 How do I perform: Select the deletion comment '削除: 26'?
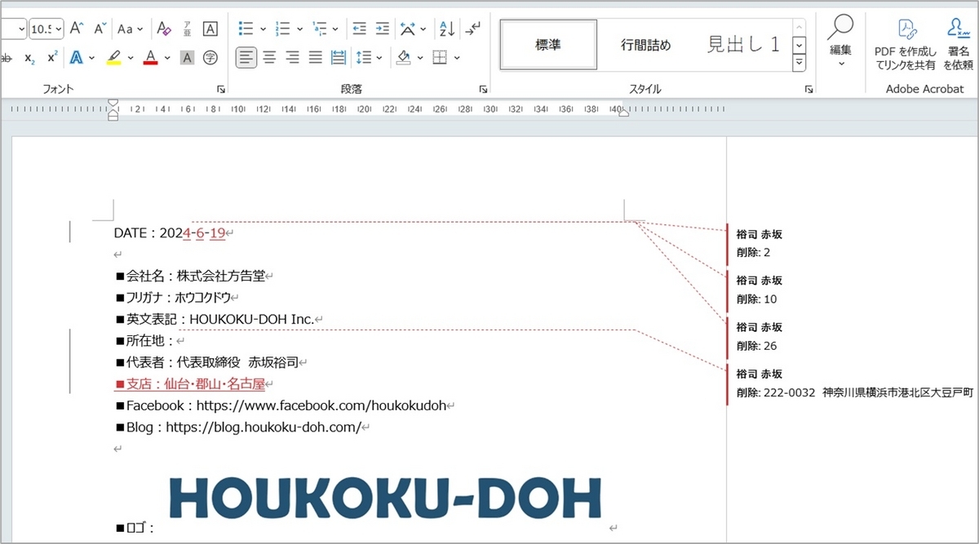pyautogui.click(x=756, y=346)
